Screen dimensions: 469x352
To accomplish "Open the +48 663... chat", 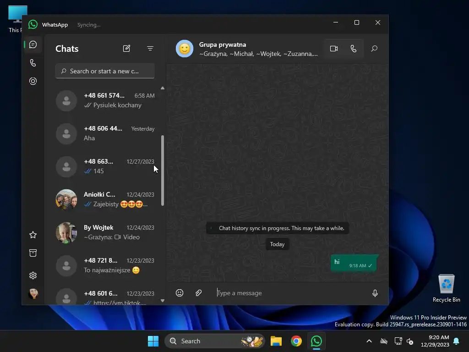I will [x=105, y=166].
